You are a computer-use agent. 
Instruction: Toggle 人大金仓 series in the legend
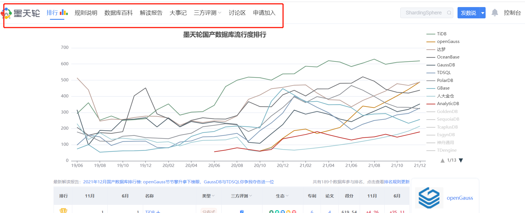440,96
